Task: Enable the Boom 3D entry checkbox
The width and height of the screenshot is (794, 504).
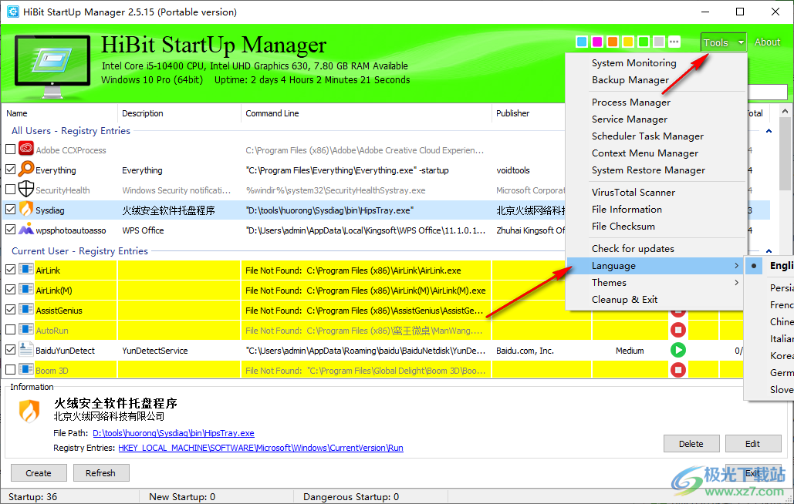Action: pos(10,370)
